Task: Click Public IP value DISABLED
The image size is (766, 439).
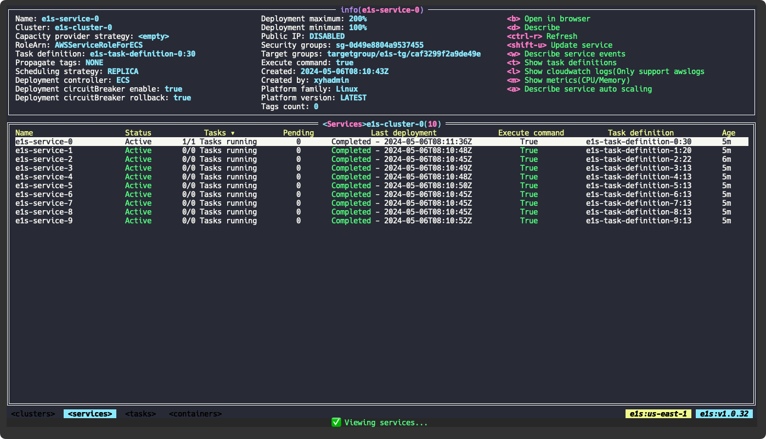Action: [x=327, y=36]
